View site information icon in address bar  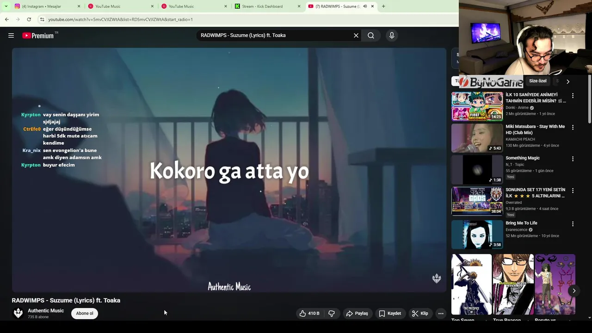[42, 19]
